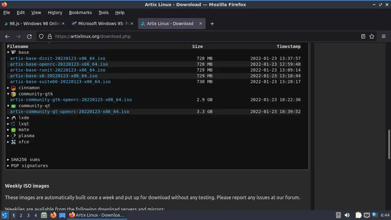Launch Firefox from taskbar quick launch
The image size is (391, 220).
coord(53,215)
